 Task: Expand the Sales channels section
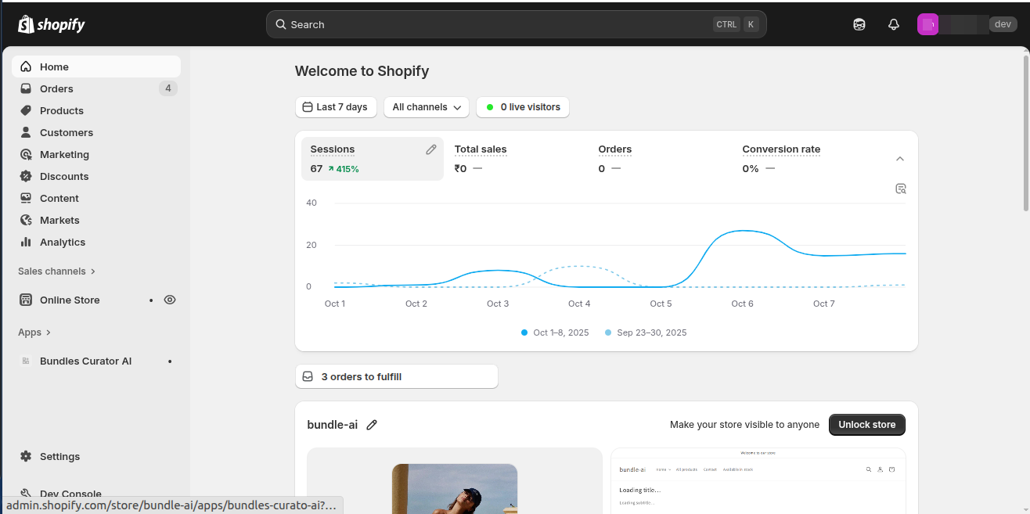[x=56, y=271]
